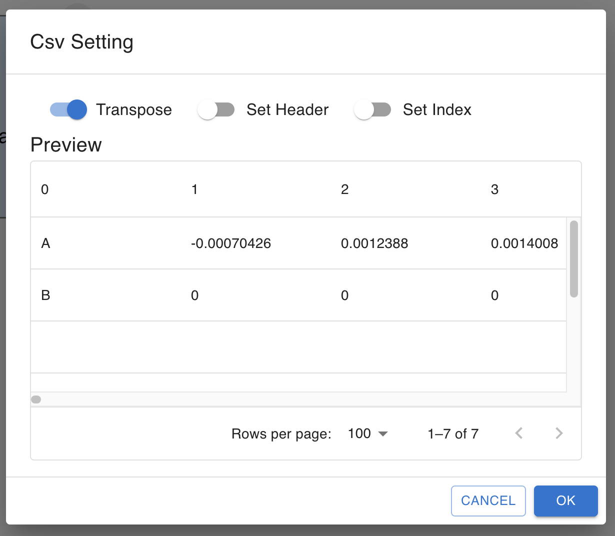The height and width of the screenshot is (536, 615).
Task: Go to the next page arrow
Action: (559, 433)
